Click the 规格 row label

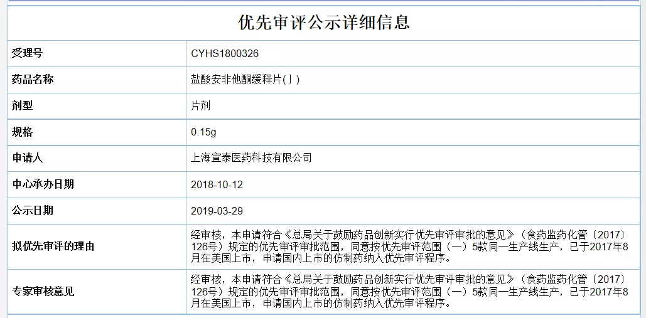[22, 132]
